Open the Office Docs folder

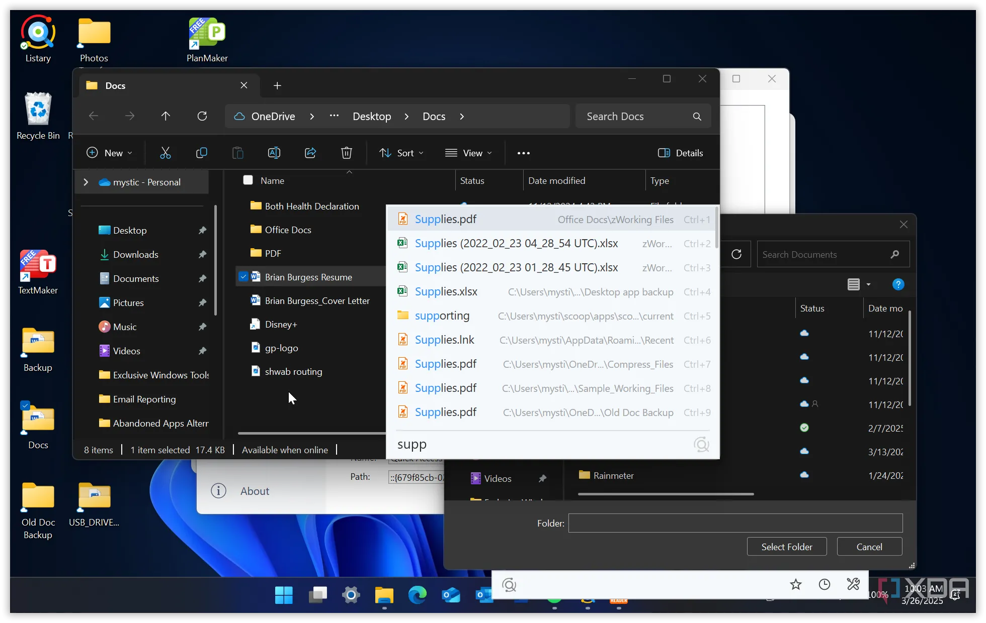tap(288, 230)
